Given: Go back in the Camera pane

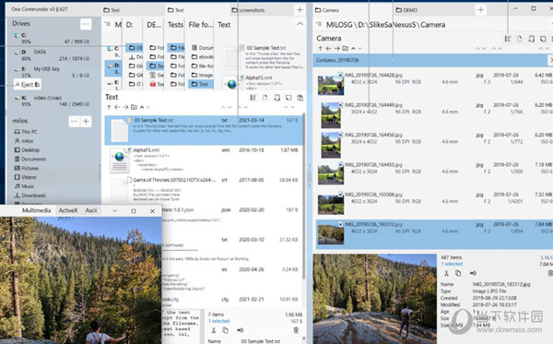Looking at the screenshot, I should tap(328, 48).
